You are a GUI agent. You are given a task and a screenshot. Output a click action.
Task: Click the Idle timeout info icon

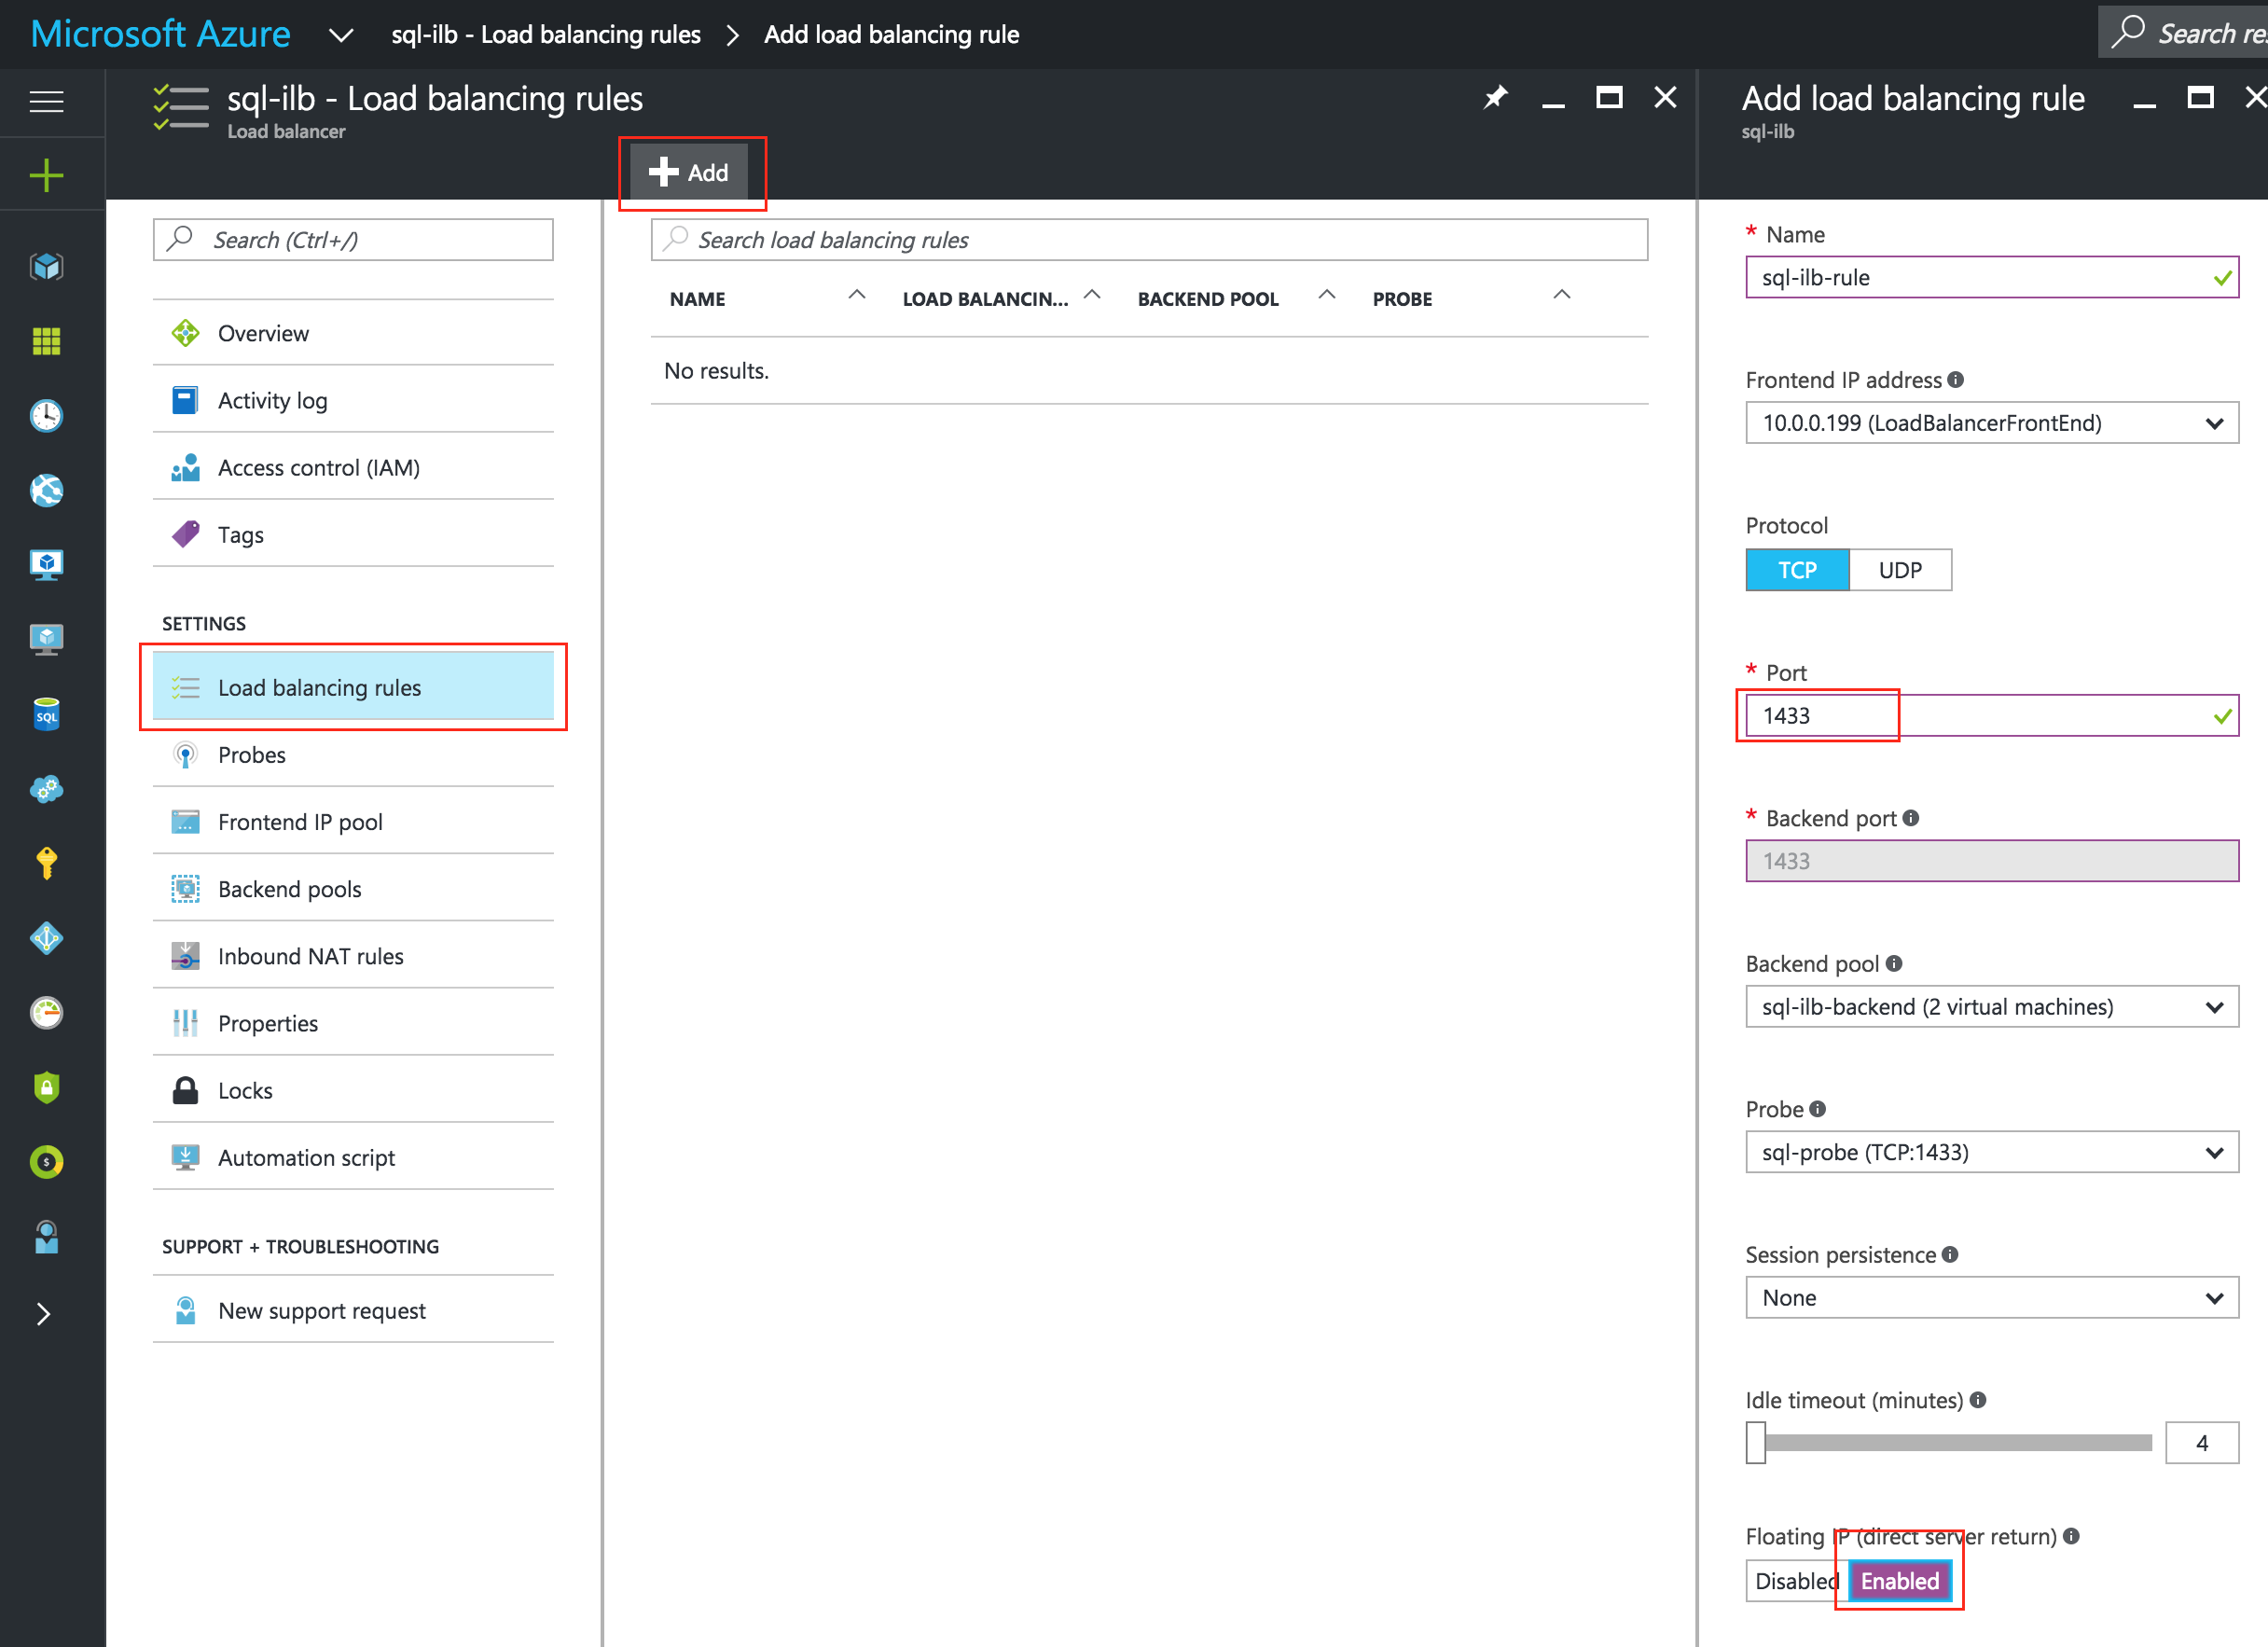1978,1399
